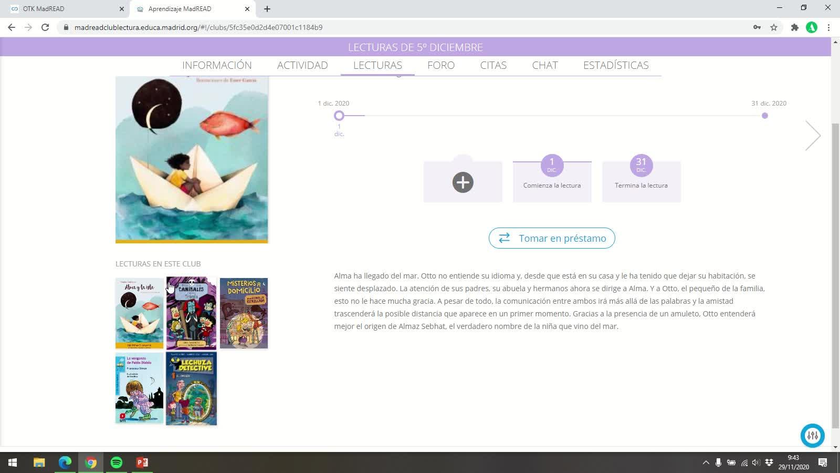Open the large Alma y la isla cover
840x473 pixels.
click(x=192, y=159)
